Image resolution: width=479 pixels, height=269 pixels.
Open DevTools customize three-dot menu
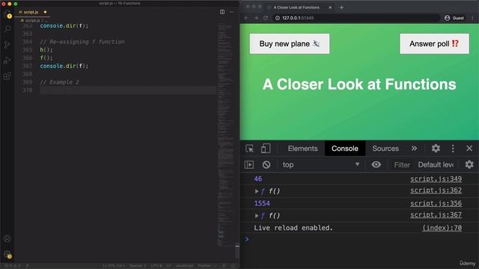point(453,149)
